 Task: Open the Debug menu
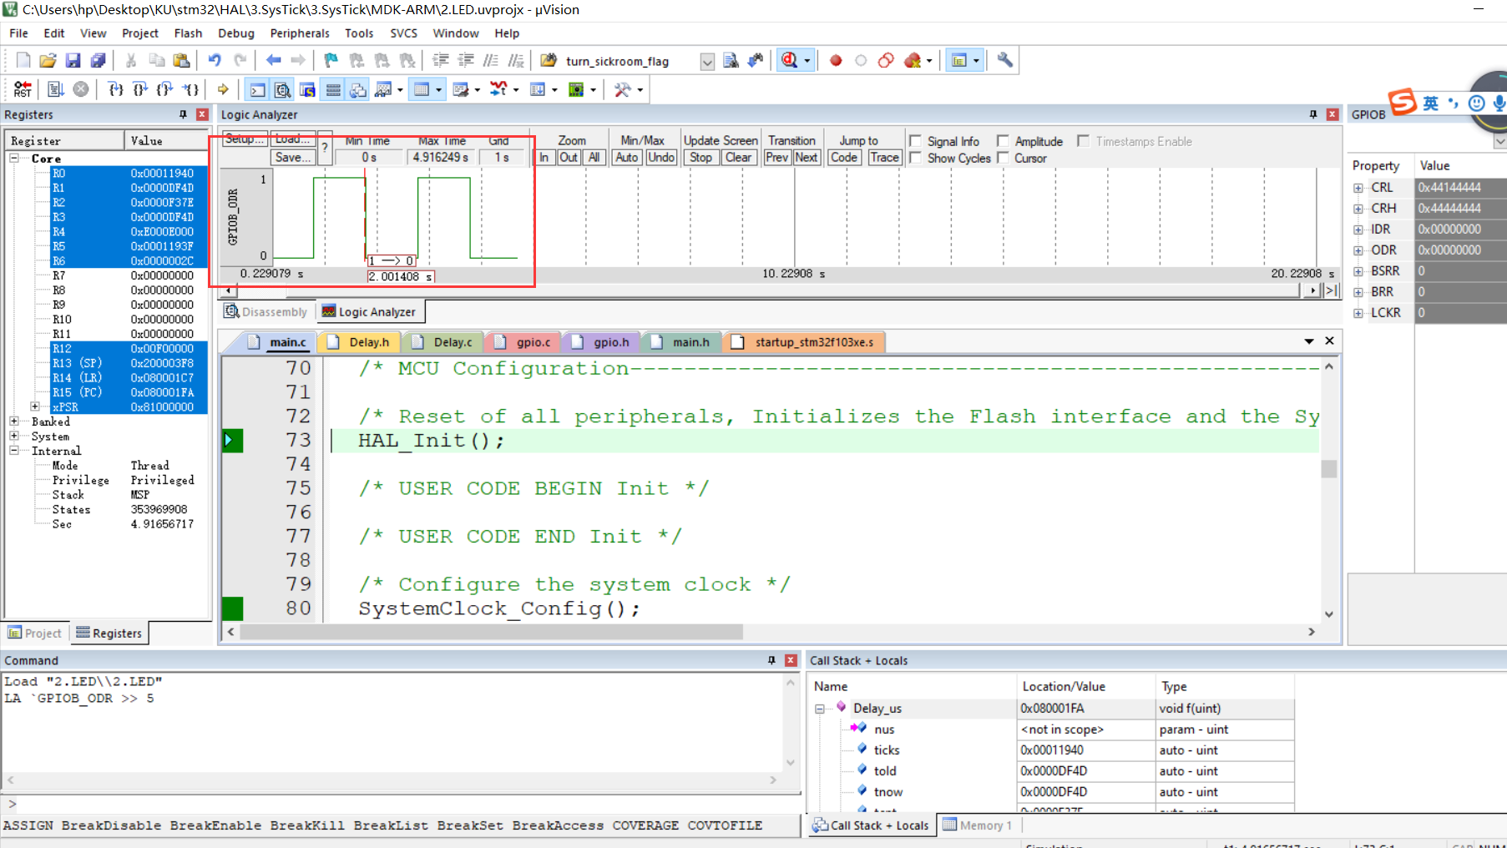tap(236, 33)
